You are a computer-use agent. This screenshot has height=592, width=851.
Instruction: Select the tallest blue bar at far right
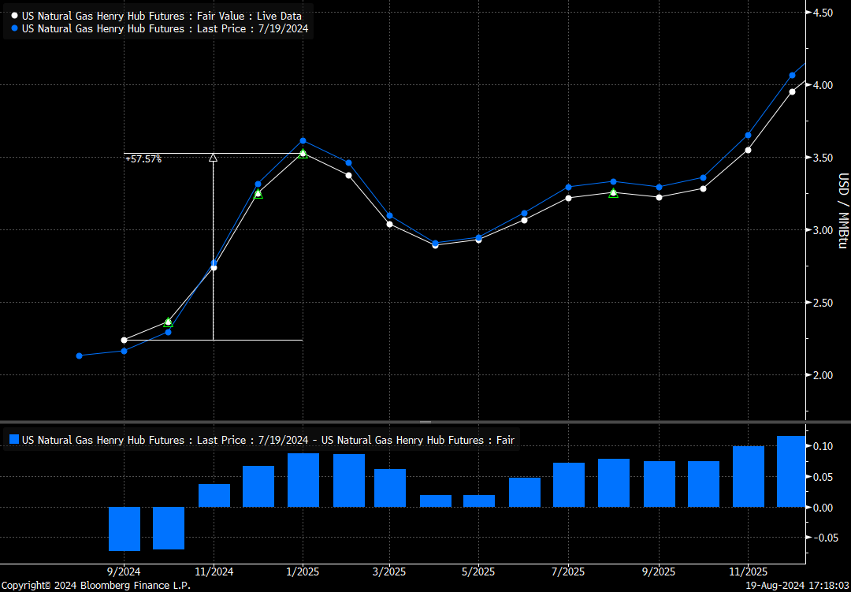click(x=791, y=471)
